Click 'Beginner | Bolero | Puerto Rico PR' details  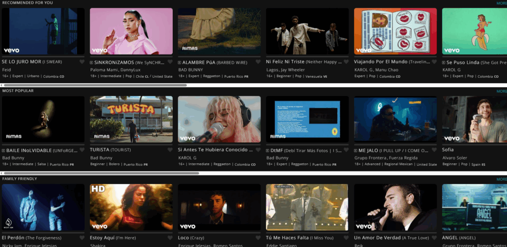(x=119, y=164)
